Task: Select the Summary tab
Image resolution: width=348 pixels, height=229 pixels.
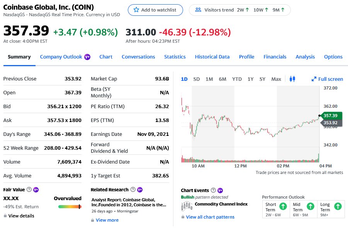Action: [19, 57]
